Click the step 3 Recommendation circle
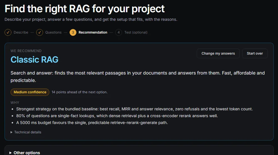The height and width of the screenshot is (155, 278). coord(73,32)
